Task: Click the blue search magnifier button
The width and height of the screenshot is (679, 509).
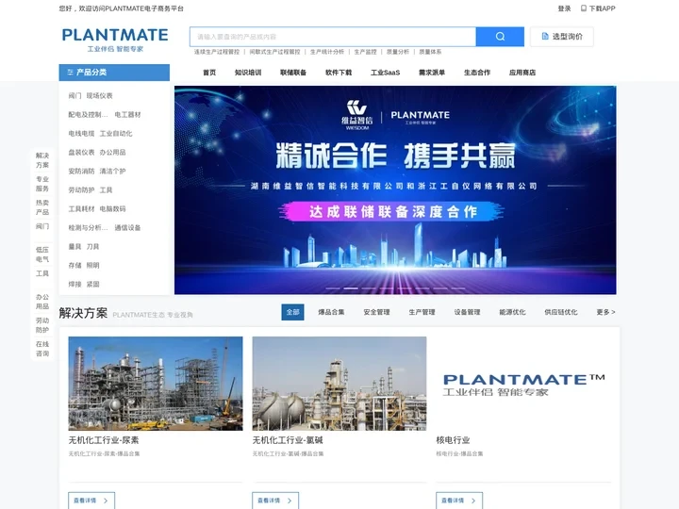Action: coord(500,37)
